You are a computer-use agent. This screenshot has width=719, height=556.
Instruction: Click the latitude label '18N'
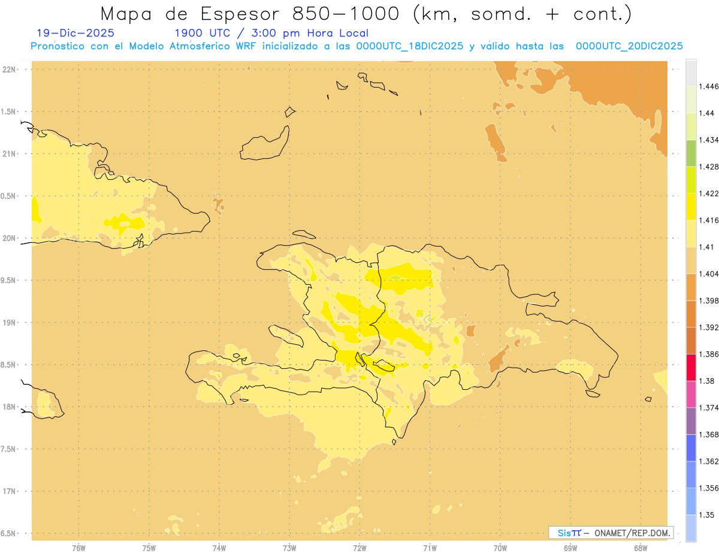coord(10,407)
